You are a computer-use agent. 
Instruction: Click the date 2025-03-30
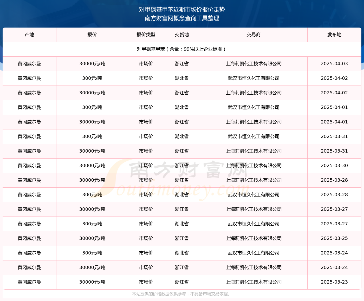[334, 166]
